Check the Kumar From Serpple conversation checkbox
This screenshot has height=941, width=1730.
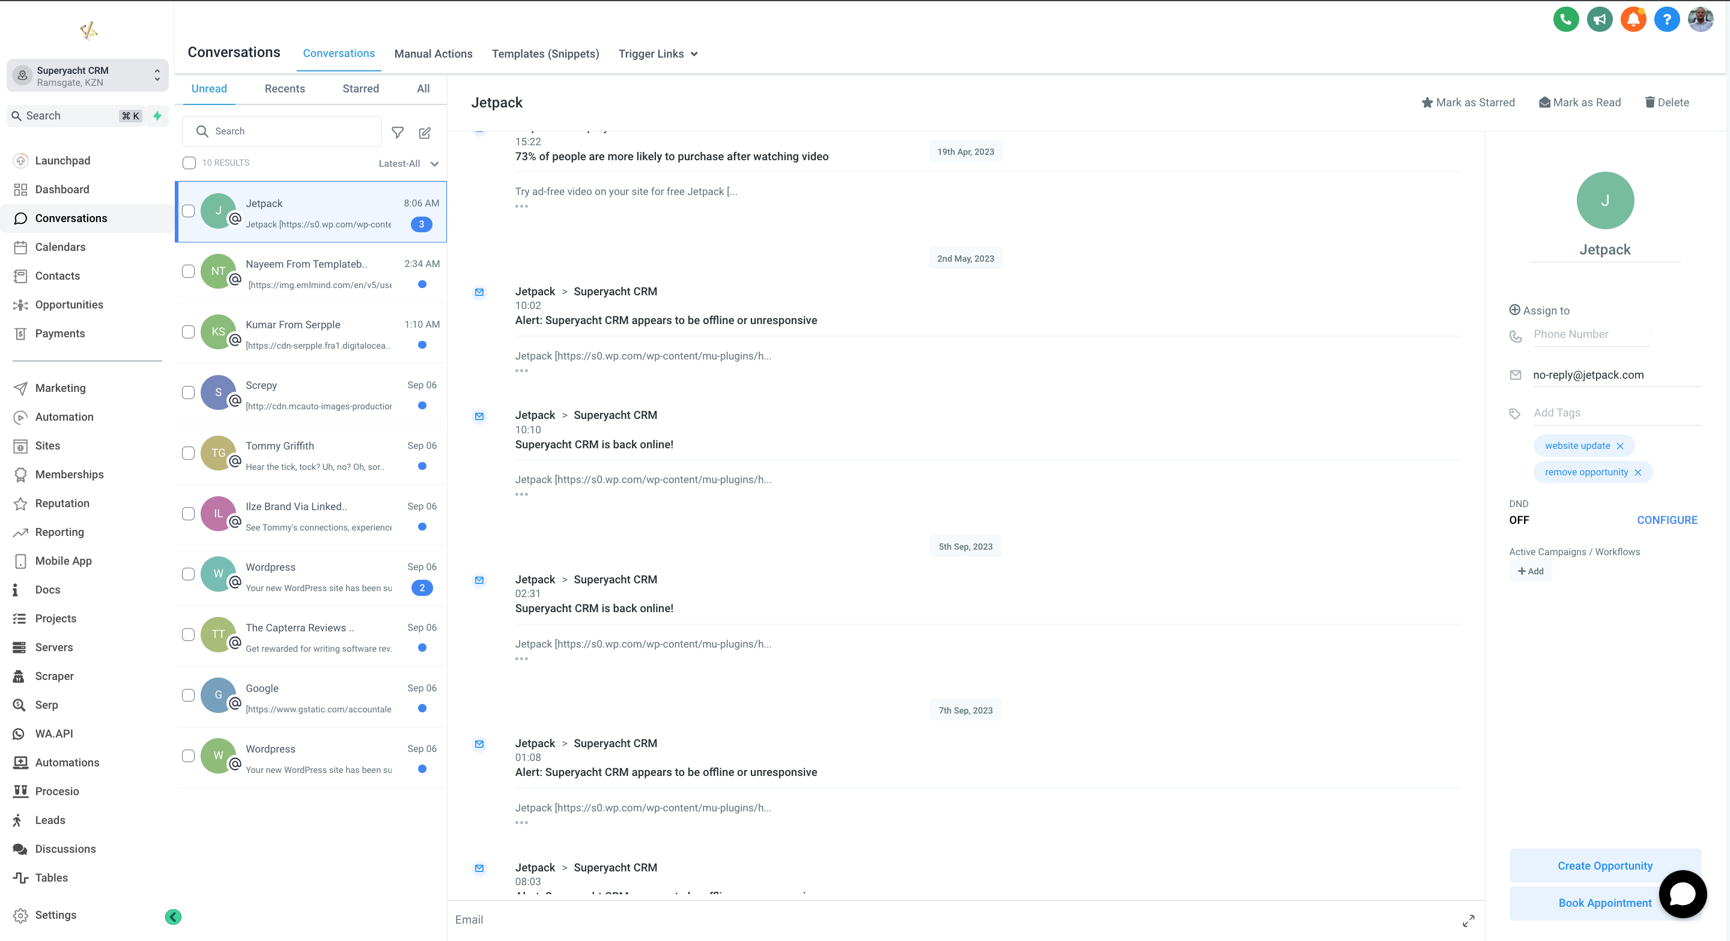[x=189, y=332]
